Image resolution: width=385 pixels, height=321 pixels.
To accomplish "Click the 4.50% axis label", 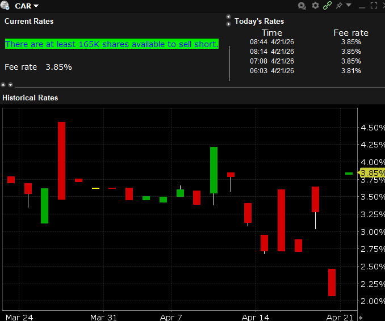I will point(373,128).
